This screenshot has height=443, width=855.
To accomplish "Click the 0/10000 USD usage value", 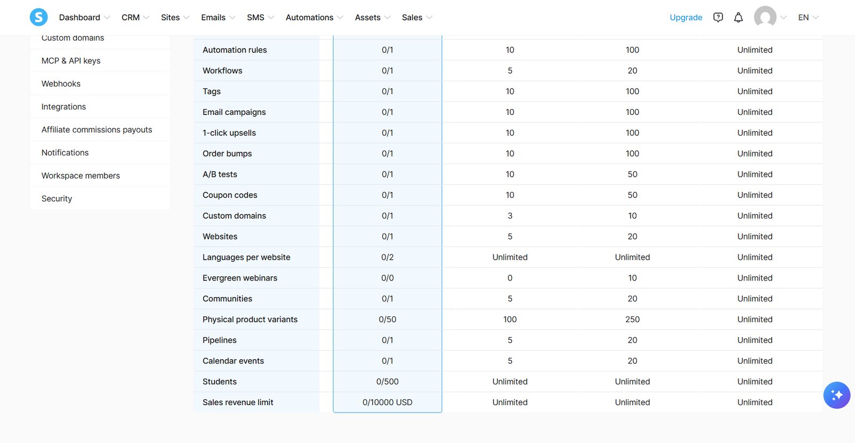I will coord(387,402).
